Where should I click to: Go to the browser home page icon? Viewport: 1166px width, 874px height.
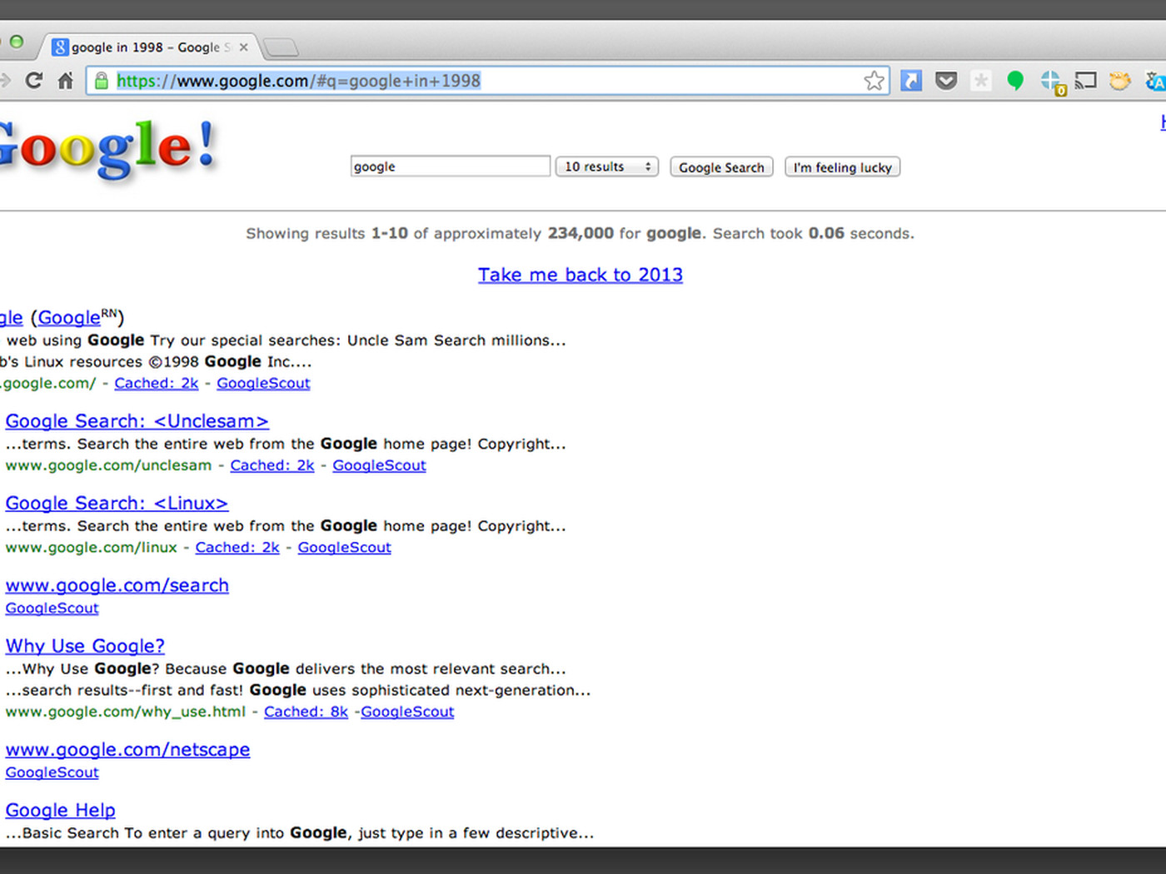click(x=66, y=81)
